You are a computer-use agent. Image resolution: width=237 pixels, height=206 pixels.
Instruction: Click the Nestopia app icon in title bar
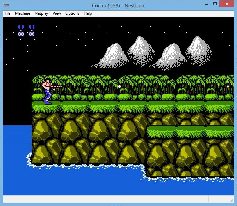tap(6, 5)
